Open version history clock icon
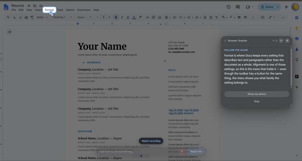Screen dimensions: 302x161 229,7
